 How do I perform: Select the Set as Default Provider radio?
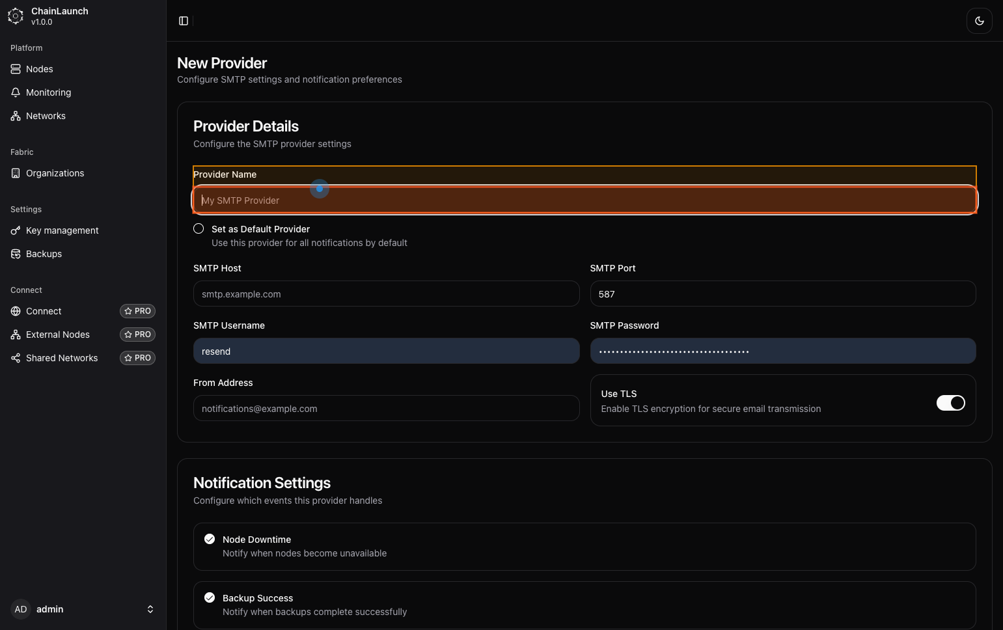[x=199, y=228]
